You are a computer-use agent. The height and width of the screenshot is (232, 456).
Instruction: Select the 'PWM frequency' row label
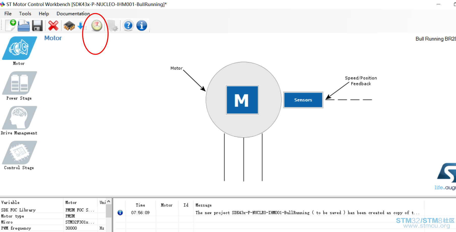(x=16, y=228)
